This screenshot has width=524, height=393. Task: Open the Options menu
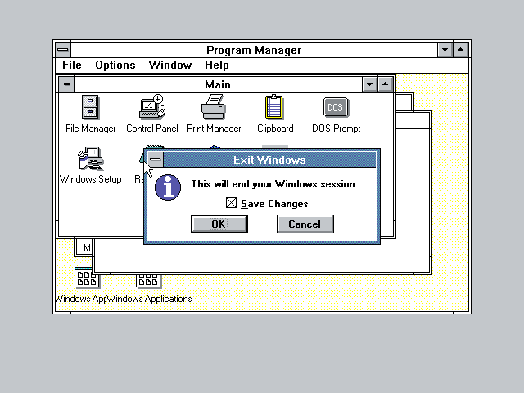click(x=115, y=65)
